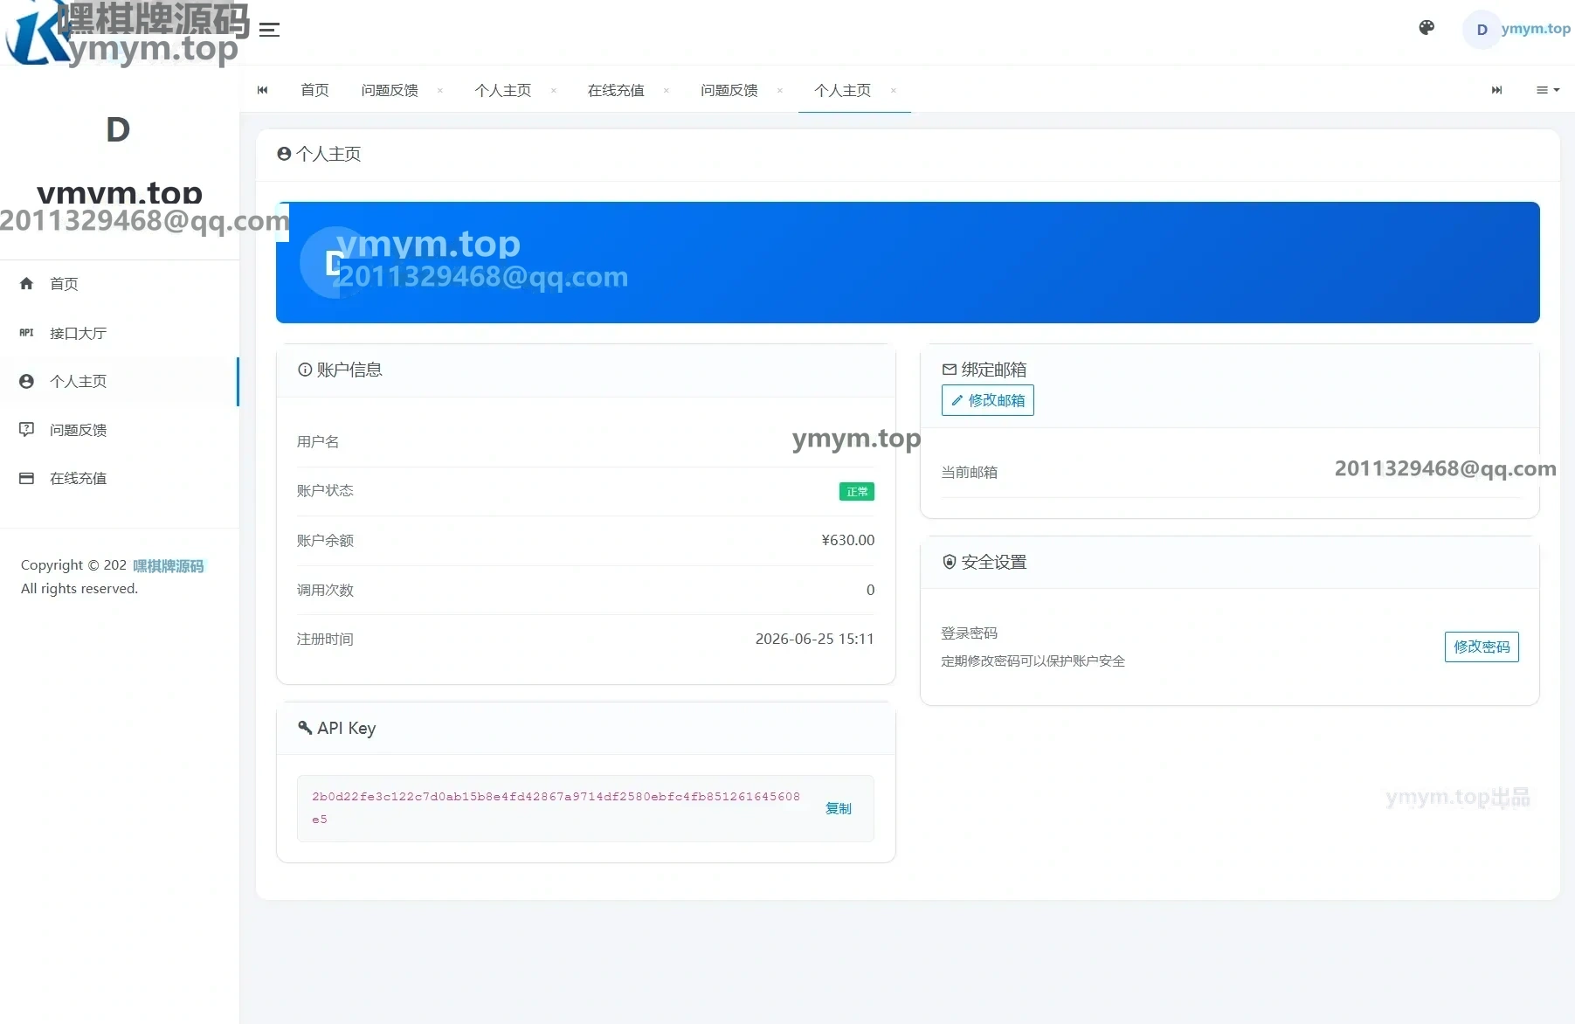The width and height of the screenshot is (1575, 1024).
Task: Click the shield icon beside 安全设置
Action: click(950, 562)
